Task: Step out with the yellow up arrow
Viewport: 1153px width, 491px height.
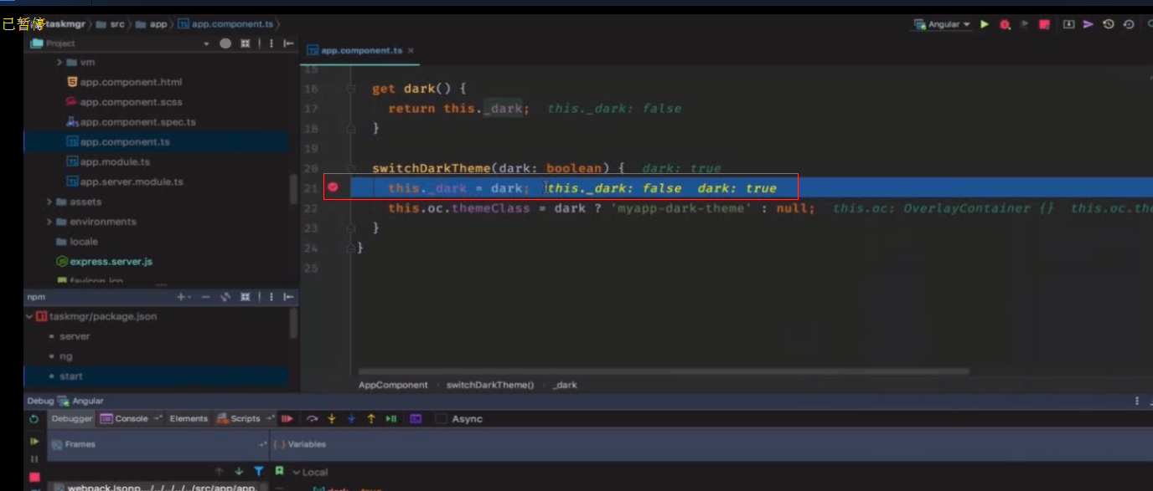Action: (371, 418)
